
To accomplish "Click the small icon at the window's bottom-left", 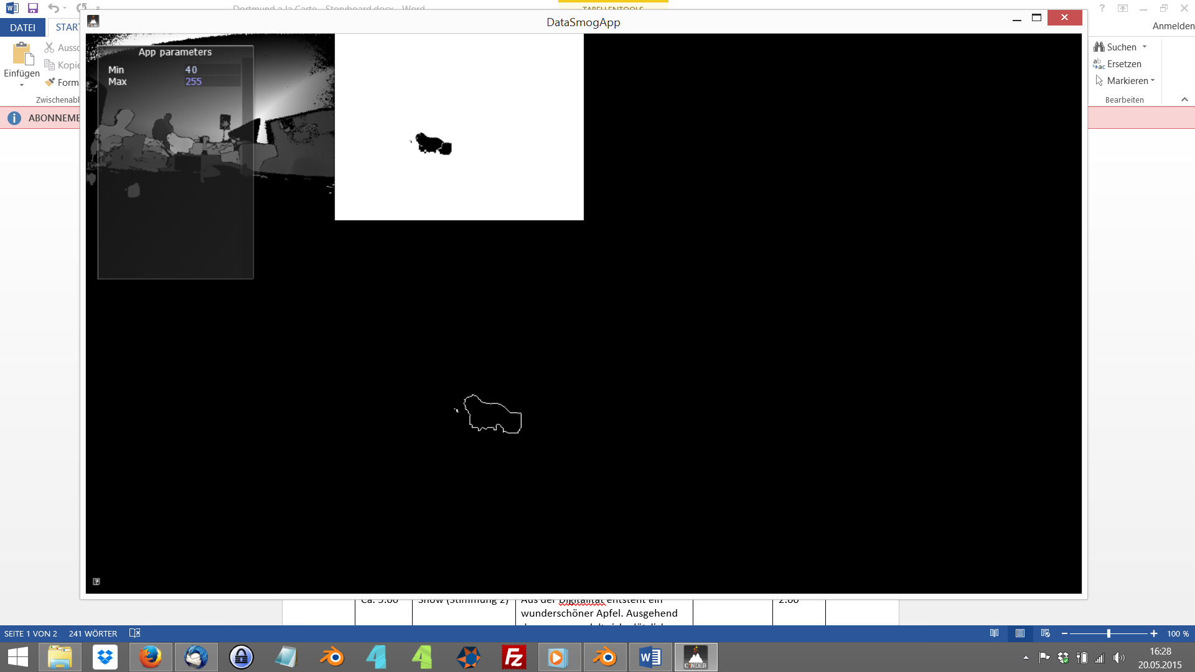I will (x=96, y=582).
